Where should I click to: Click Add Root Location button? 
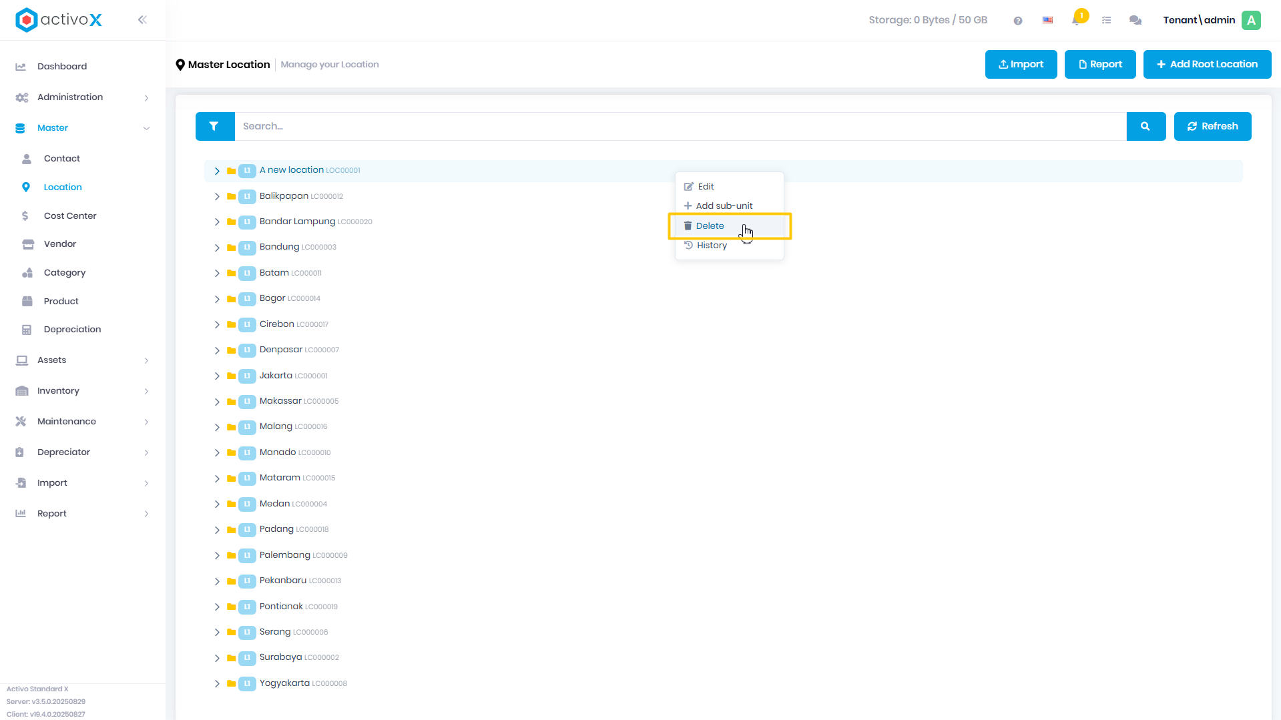[1207, 65]
